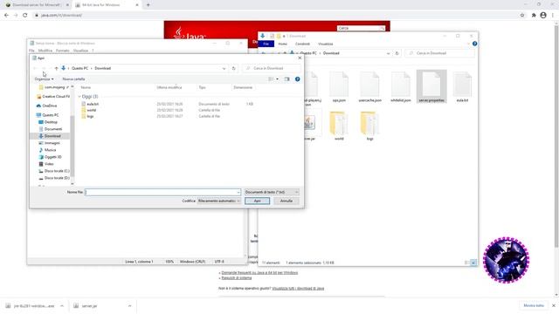Select whitelist.json file in Explorer

(x=400, y=87)
